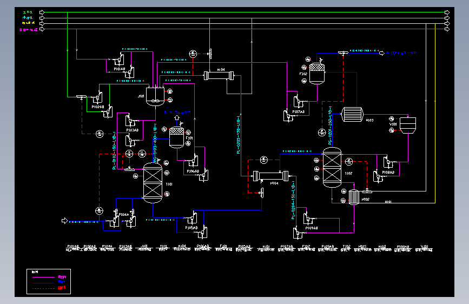Pick the magenta line sample in legend
Image resolution: width=469 pixels, height=304 pixels.
(x=43, y=277)
